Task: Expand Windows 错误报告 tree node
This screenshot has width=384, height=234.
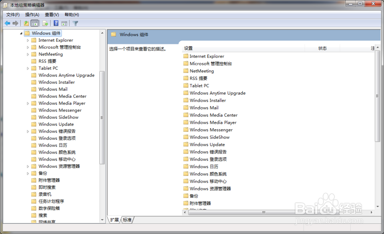Action: point(28,131)
